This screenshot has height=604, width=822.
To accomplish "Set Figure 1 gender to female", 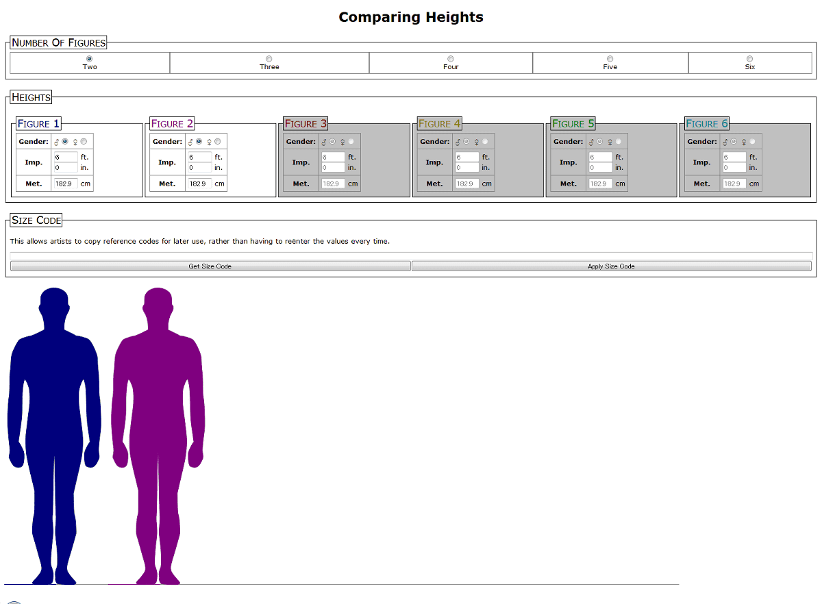I will pyautogui.click(x=84, y=142).
